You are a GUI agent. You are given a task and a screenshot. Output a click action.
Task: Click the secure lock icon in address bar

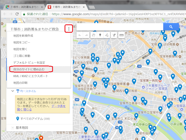tap(24, 14)
